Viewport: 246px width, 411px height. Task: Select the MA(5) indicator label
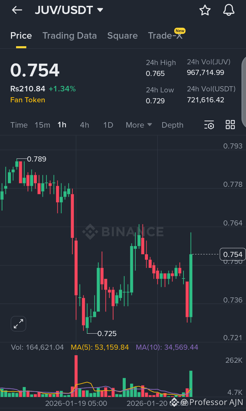(x=100, y=347)
